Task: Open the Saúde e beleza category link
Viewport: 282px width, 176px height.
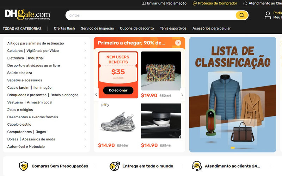Action: [20, 73]
